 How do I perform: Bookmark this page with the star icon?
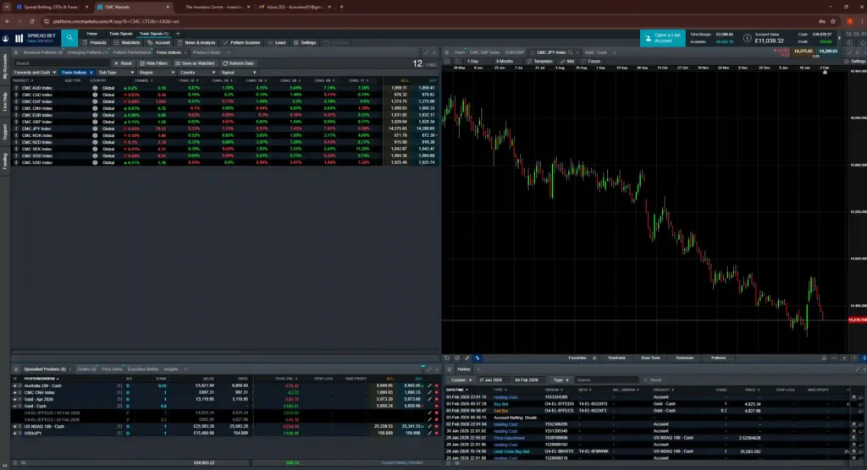click(833, 21)
